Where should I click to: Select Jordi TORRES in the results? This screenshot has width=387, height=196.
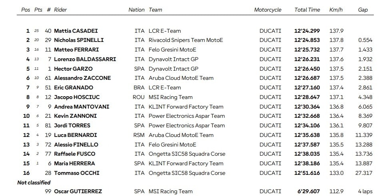click(x=72, y=125)
